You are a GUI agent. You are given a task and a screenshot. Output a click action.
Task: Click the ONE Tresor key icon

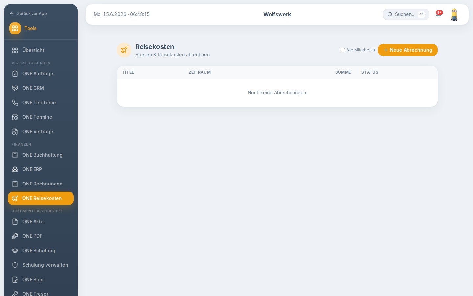point(15,294)
